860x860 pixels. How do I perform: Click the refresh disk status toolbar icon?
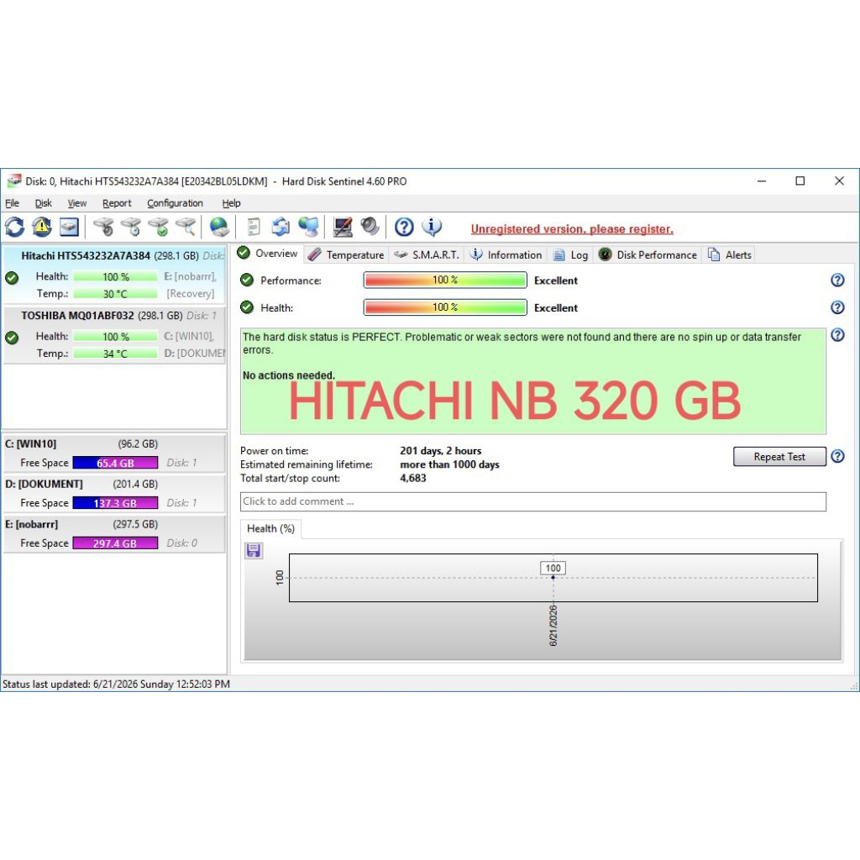coord(15,227)
